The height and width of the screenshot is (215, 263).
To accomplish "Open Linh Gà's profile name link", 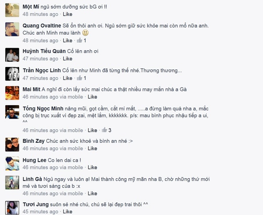I will tap(32, 179).
